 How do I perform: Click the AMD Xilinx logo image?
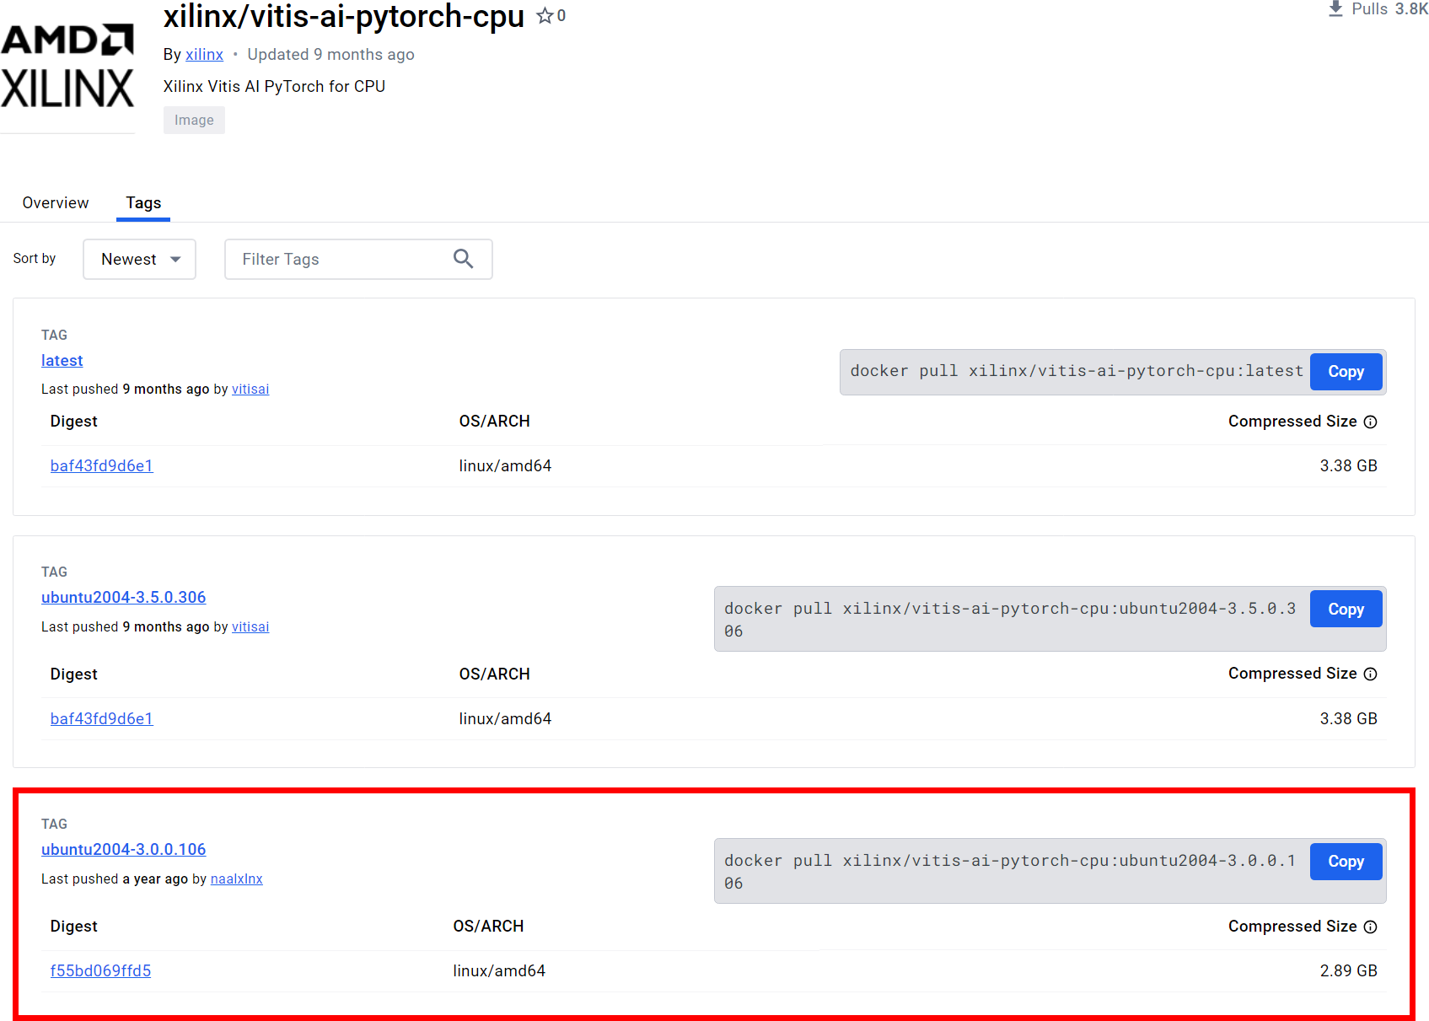tap(67, 66)
